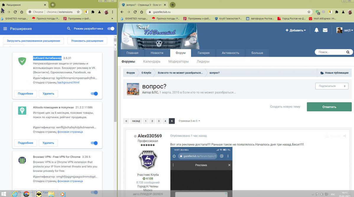Bookmark chrome://extensions with the star icon
354x197 pixels.
pyautogui.click(x=78, y=12)
